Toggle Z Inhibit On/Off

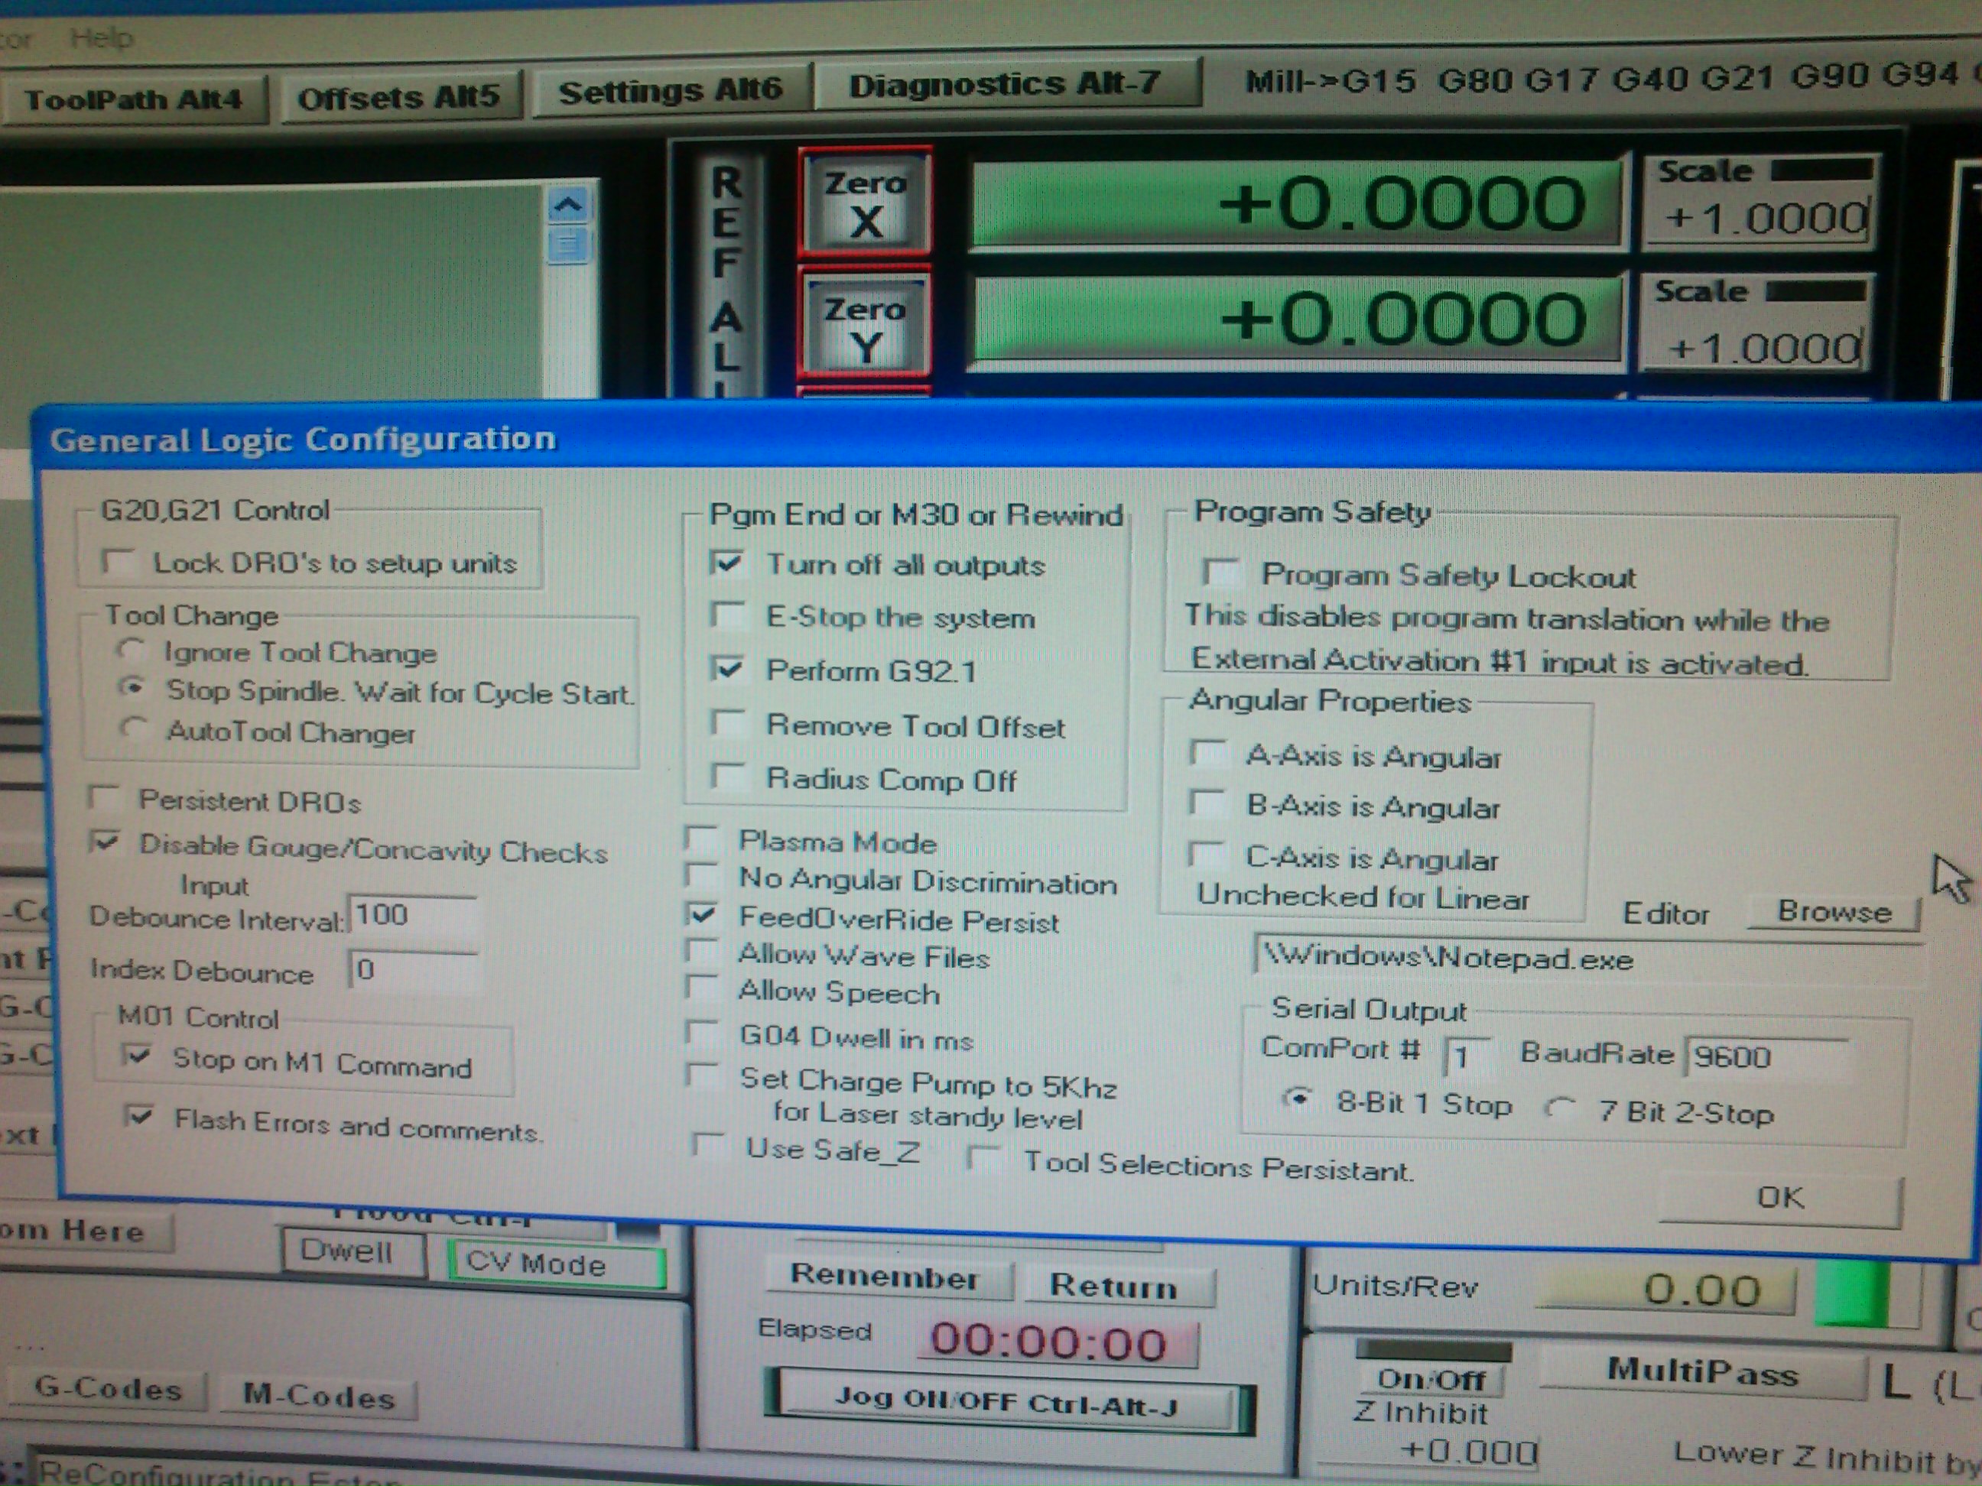pos(1432,1380)
